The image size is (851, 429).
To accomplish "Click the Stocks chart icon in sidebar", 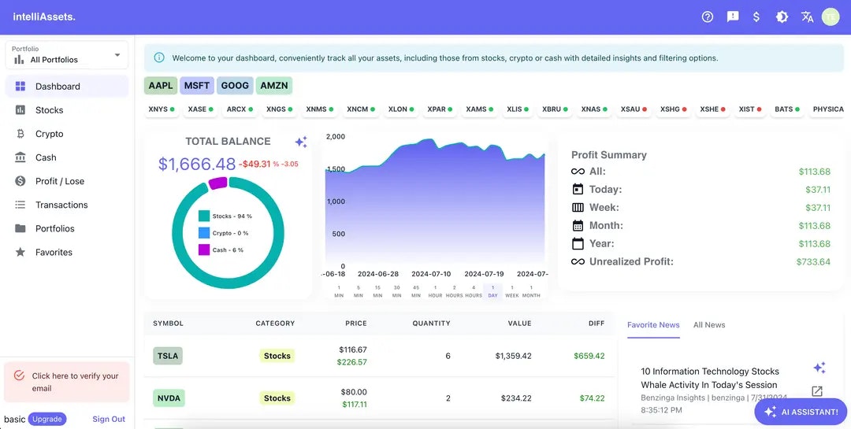I will [x=20, y=110].
